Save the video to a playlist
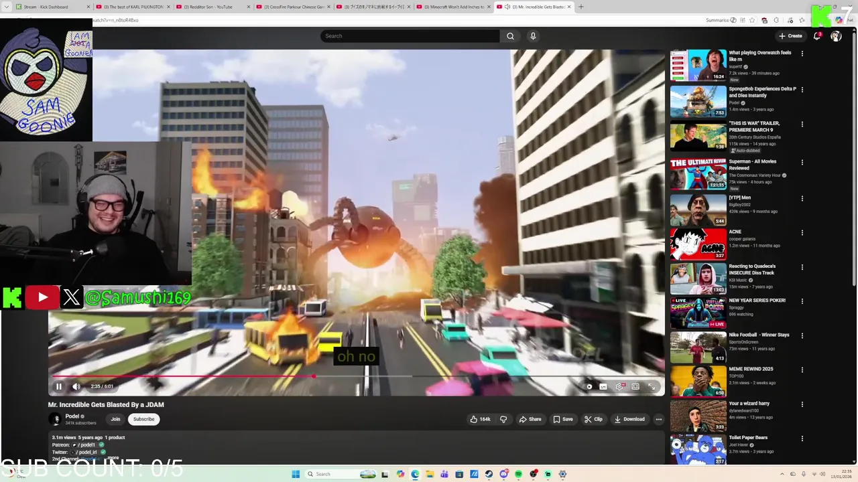Viewport: 858px width, 482px height. pos(563,419)
